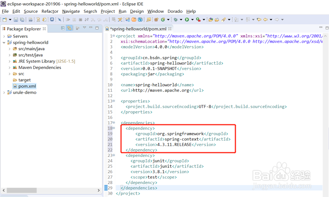The height and width of the screenshot is (197, 329).
Task: Click the Step Into icon
Action: click(93, 20)
